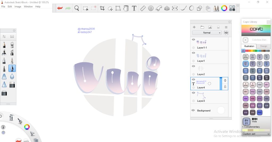The height and width of the screenshot is (142, 272).
Task: Switch to the Illustration tab
Action: tap(249, 46)
